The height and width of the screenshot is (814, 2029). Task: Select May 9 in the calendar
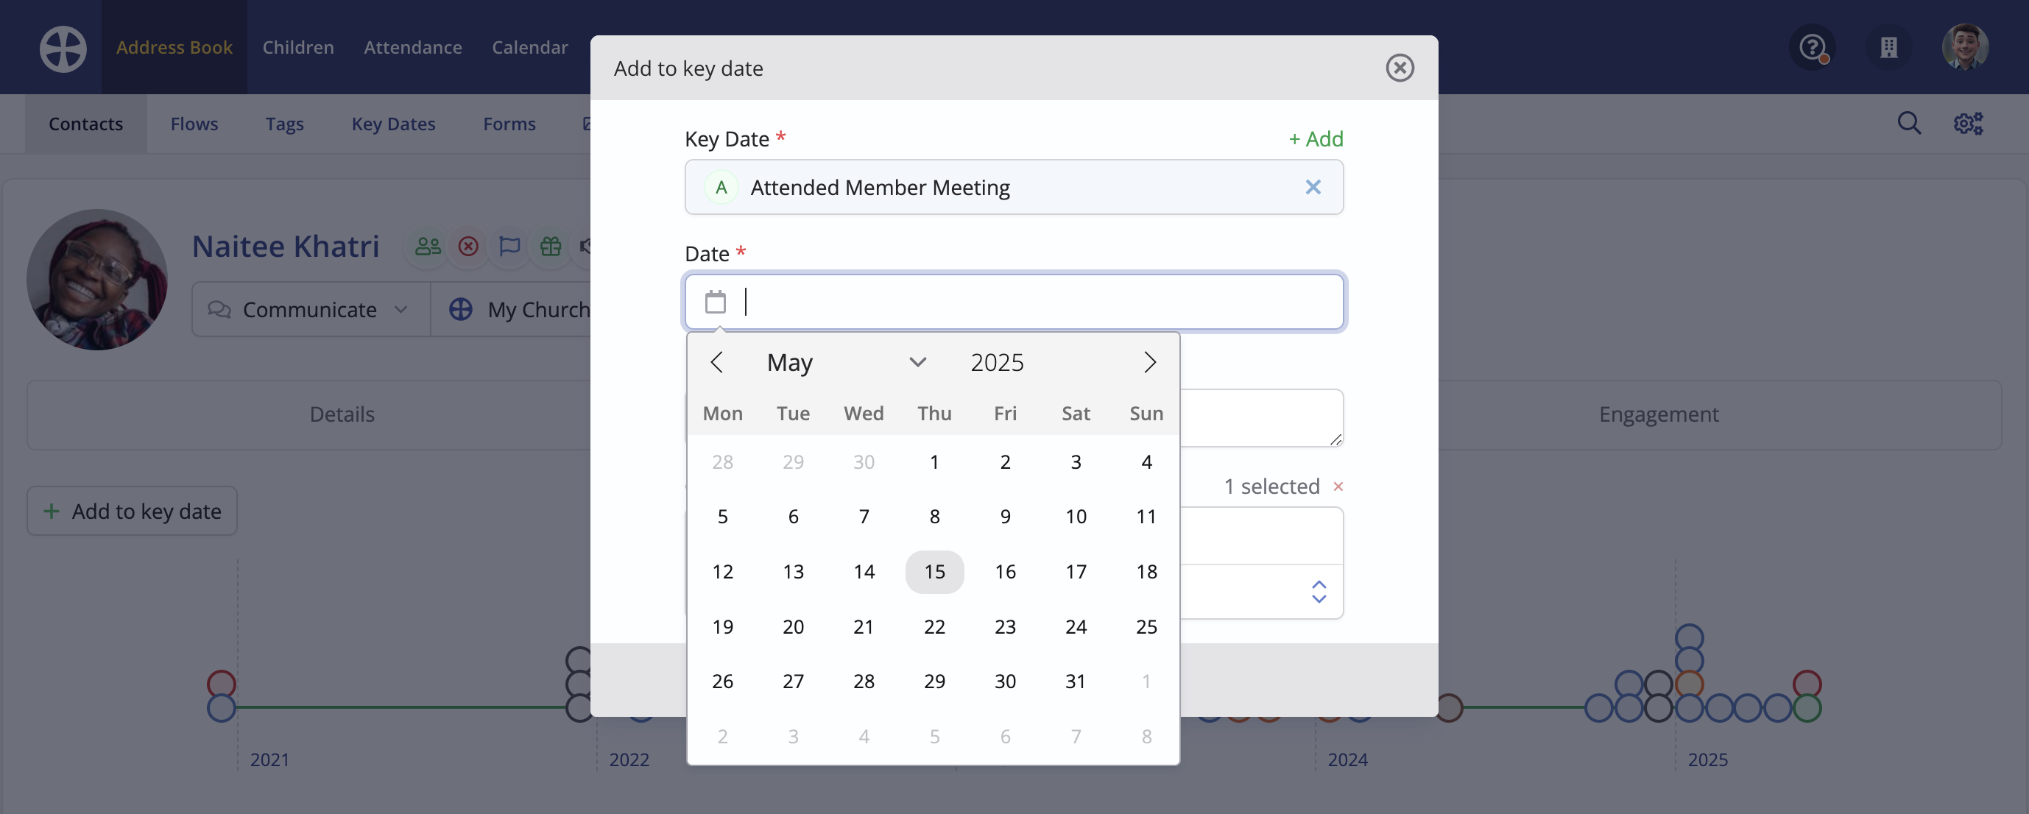[x=1005, y=517]
